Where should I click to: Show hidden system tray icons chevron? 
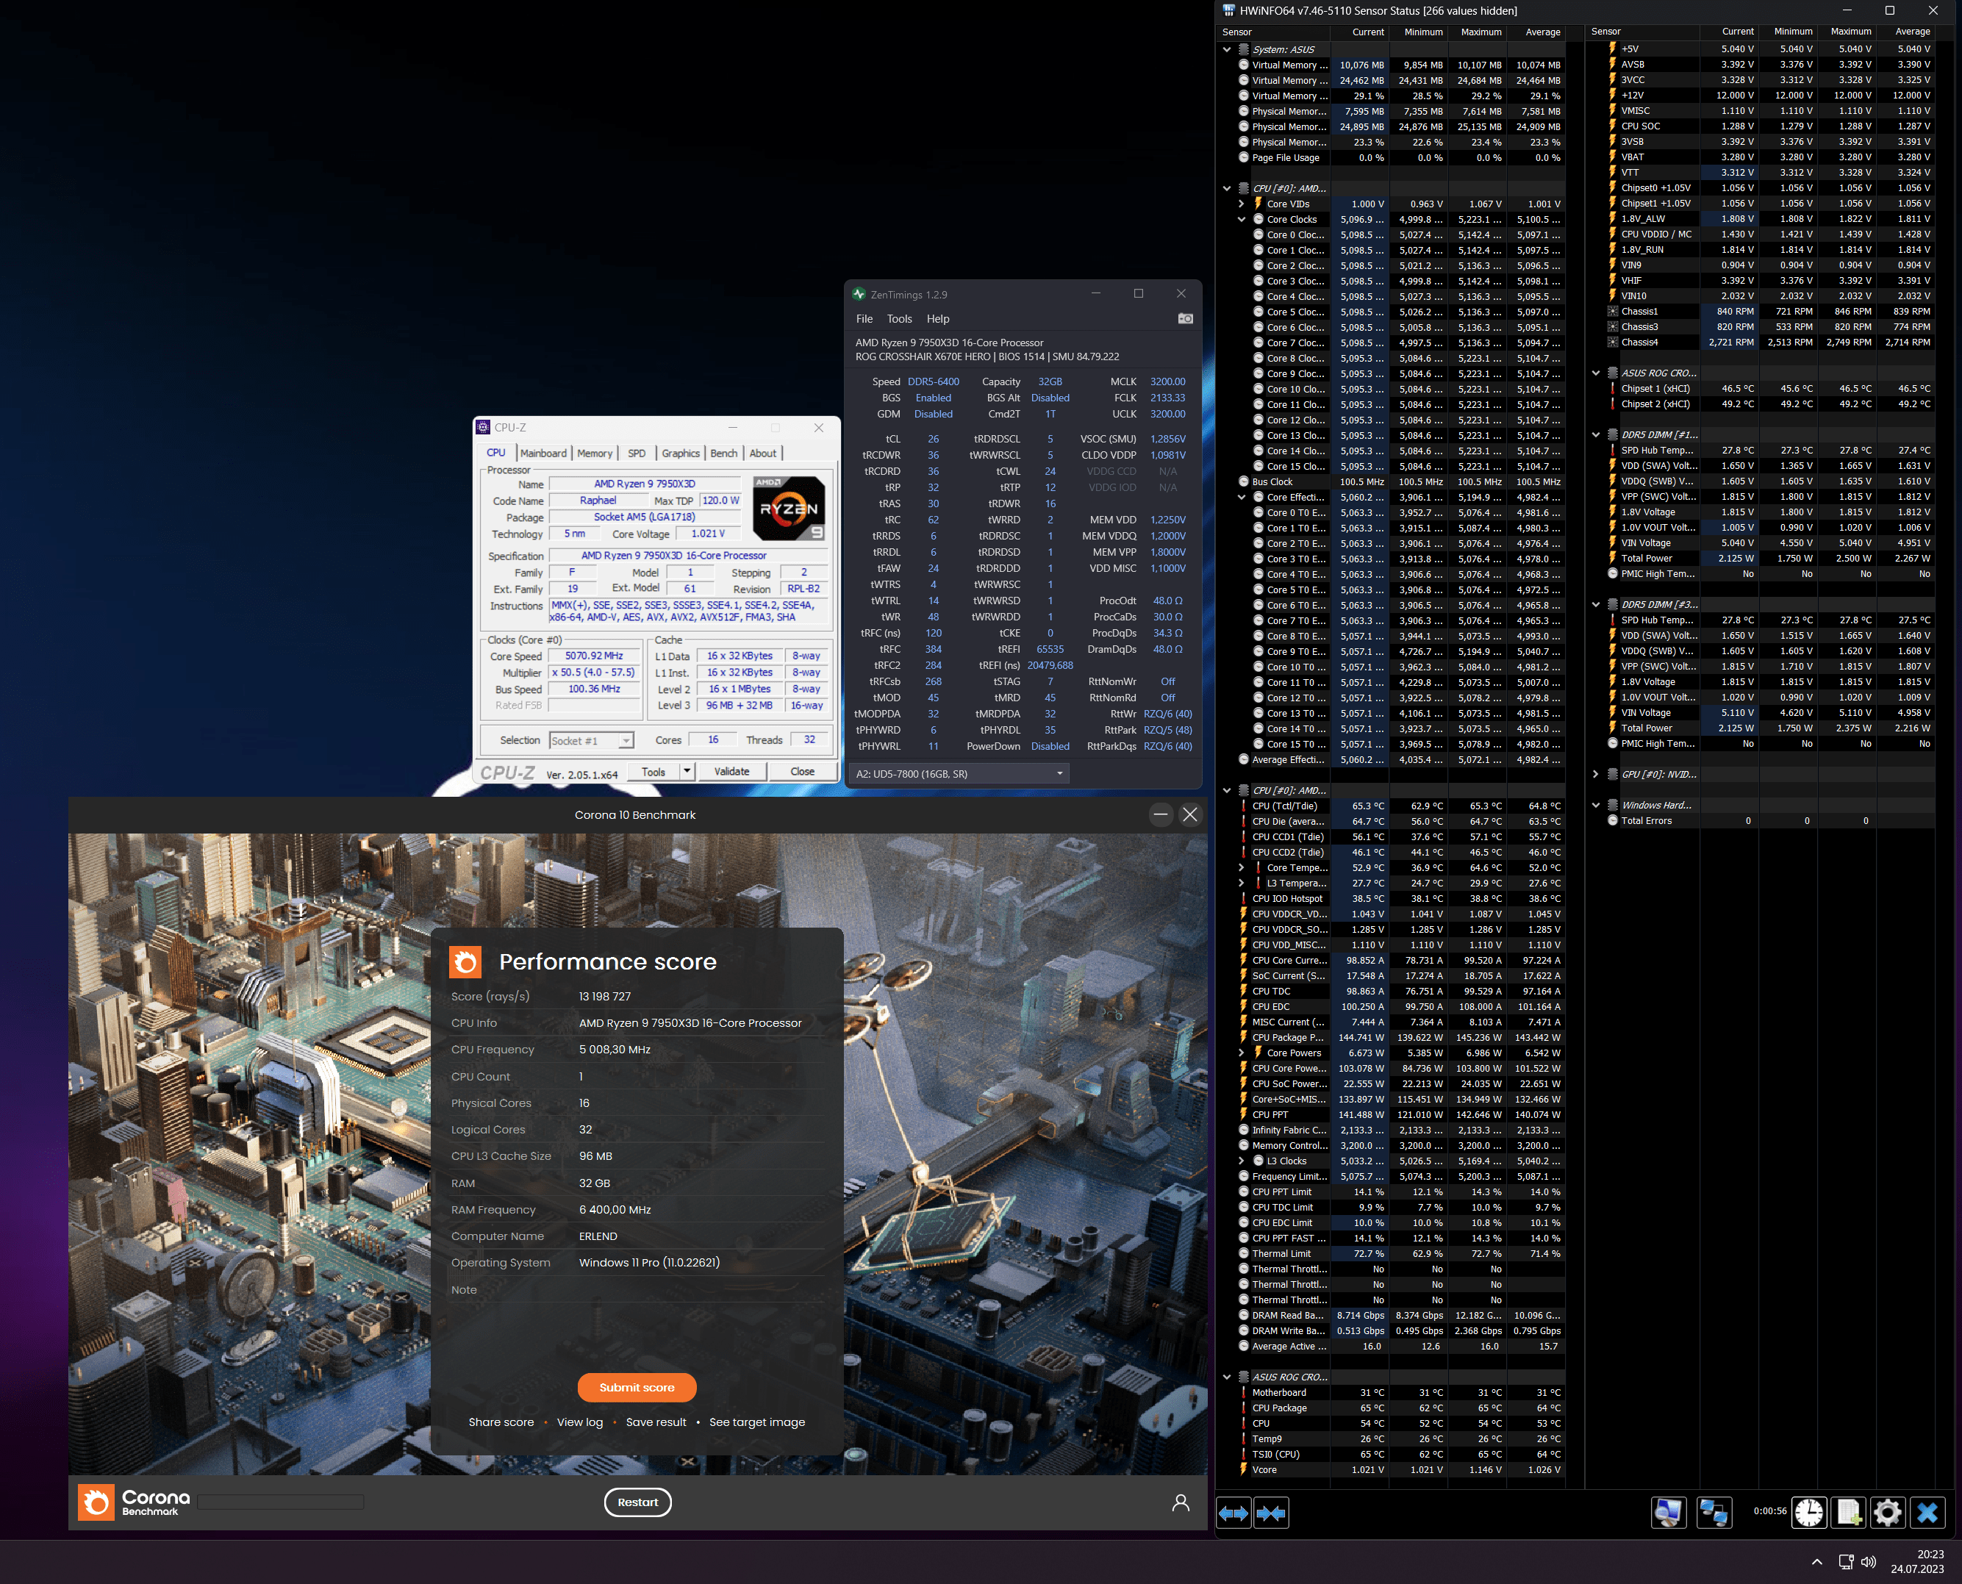point(1816,1561)
